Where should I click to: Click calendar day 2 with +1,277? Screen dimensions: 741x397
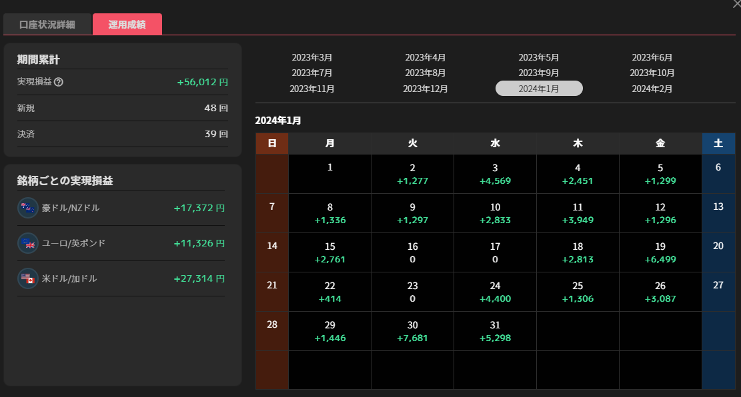coord(413,175)
